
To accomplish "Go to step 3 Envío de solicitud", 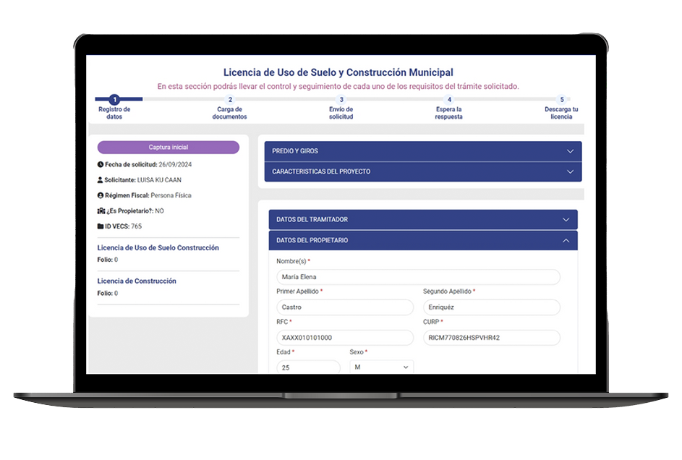I will (x=341, y=100).
